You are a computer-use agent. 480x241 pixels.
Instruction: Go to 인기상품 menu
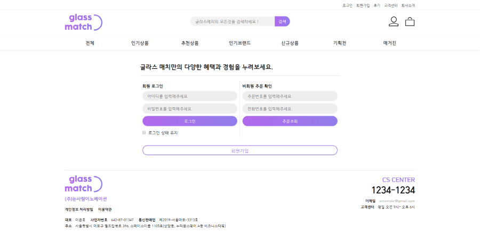tap(140, 43)
